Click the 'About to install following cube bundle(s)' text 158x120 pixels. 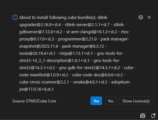pyautogui.click(x=58, y=18)
